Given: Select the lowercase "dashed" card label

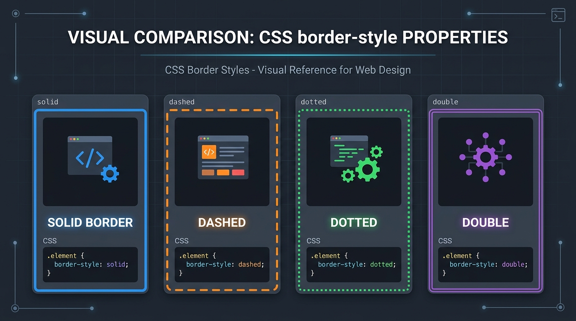Looking at the screenshot, I should [x=182, y=102].
